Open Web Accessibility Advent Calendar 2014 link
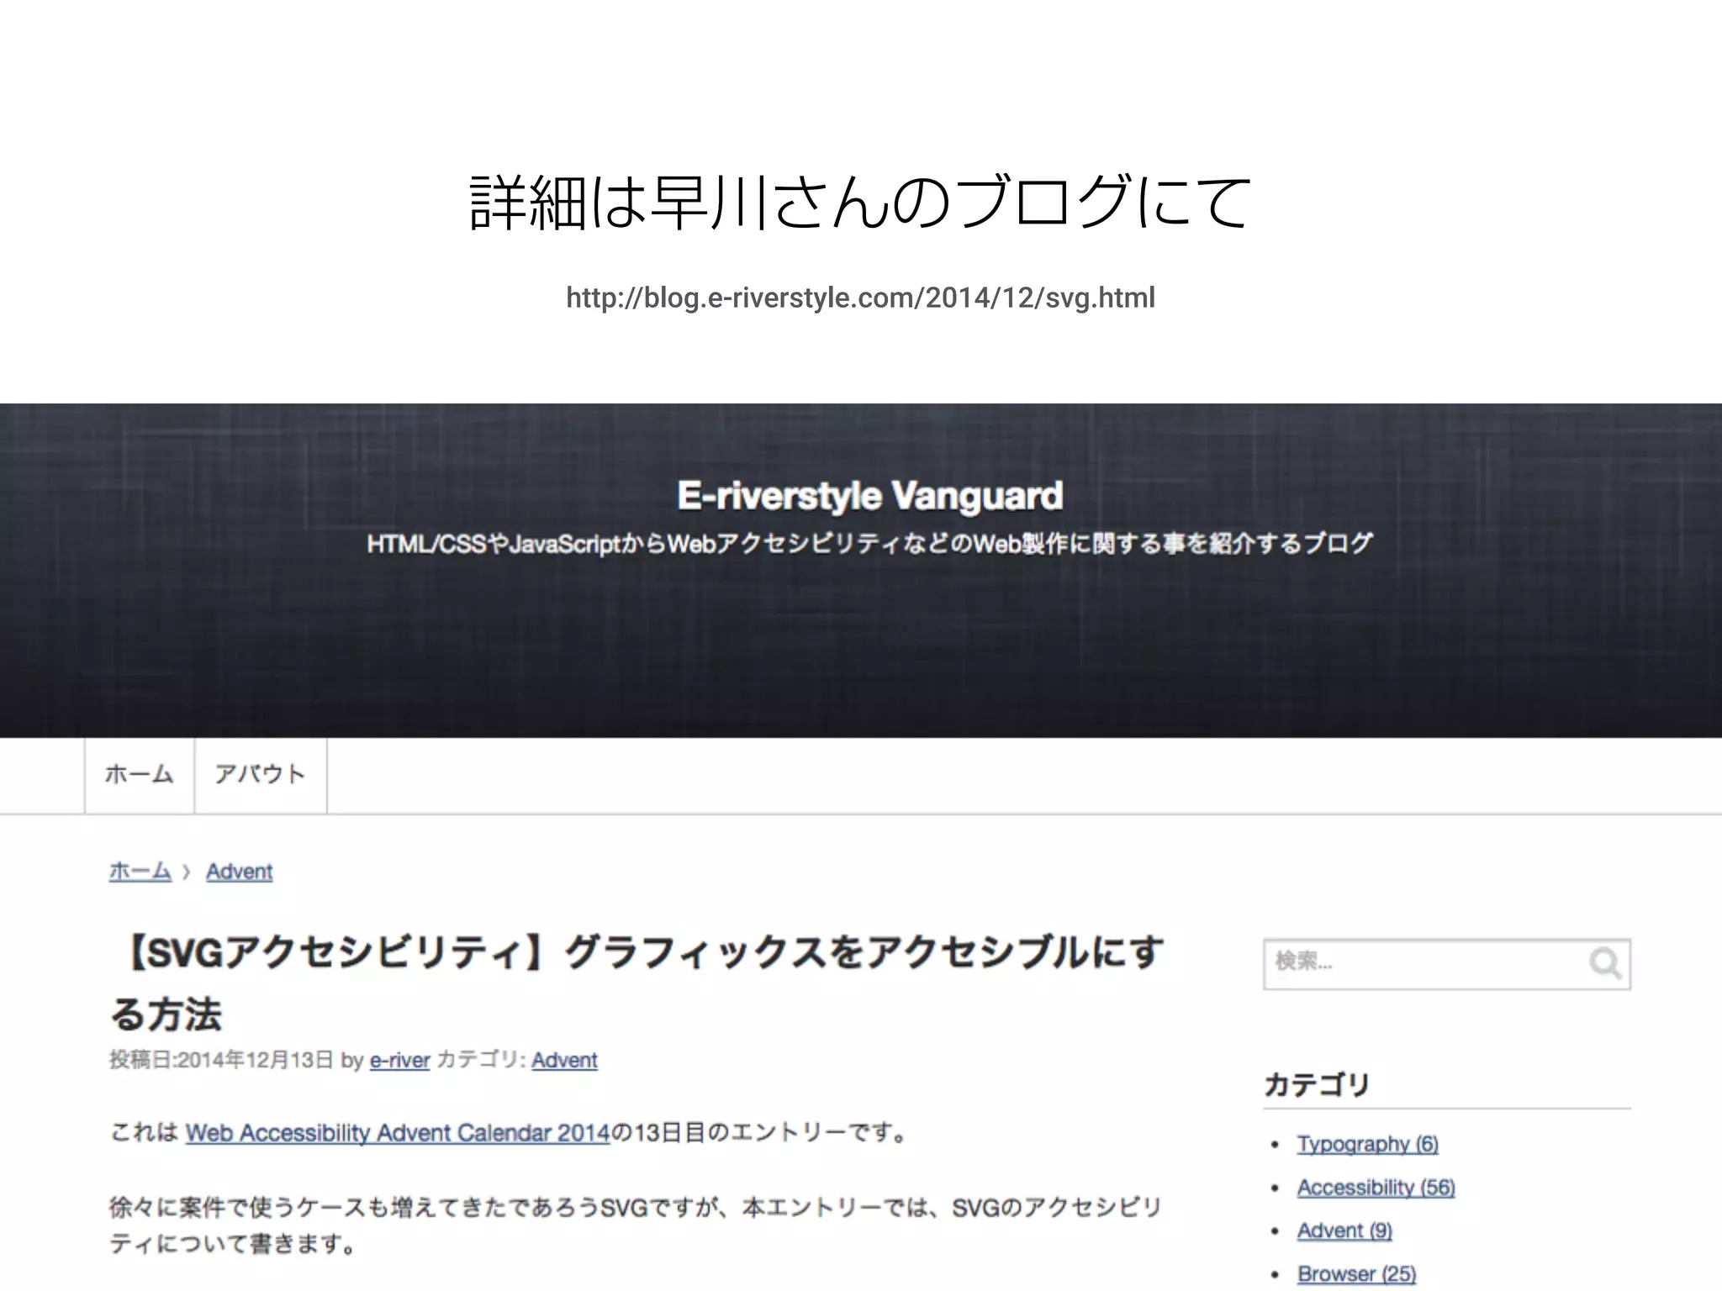The width and height of the screenshot is (1722, 1291). (x=398, y=1133)
